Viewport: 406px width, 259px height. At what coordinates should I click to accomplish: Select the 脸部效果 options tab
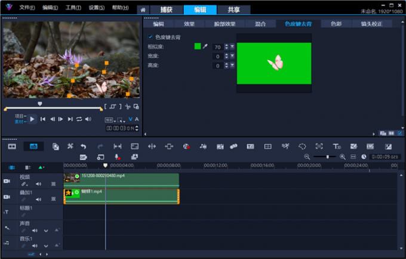pyautogui.click(x=224, y=24)
